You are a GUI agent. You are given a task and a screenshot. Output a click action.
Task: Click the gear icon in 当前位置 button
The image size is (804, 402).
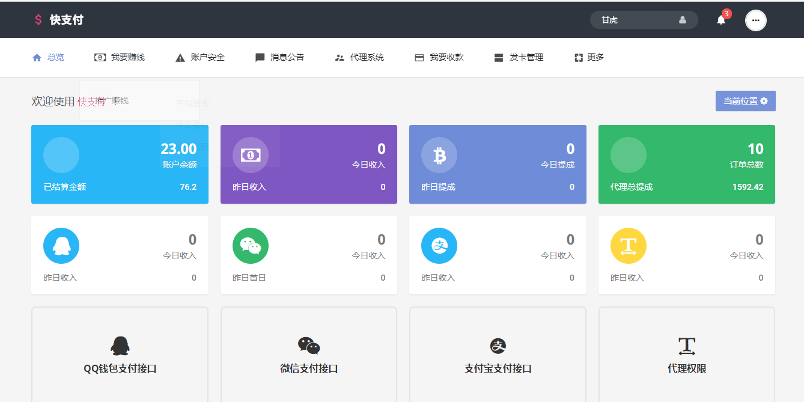[764, 101]
